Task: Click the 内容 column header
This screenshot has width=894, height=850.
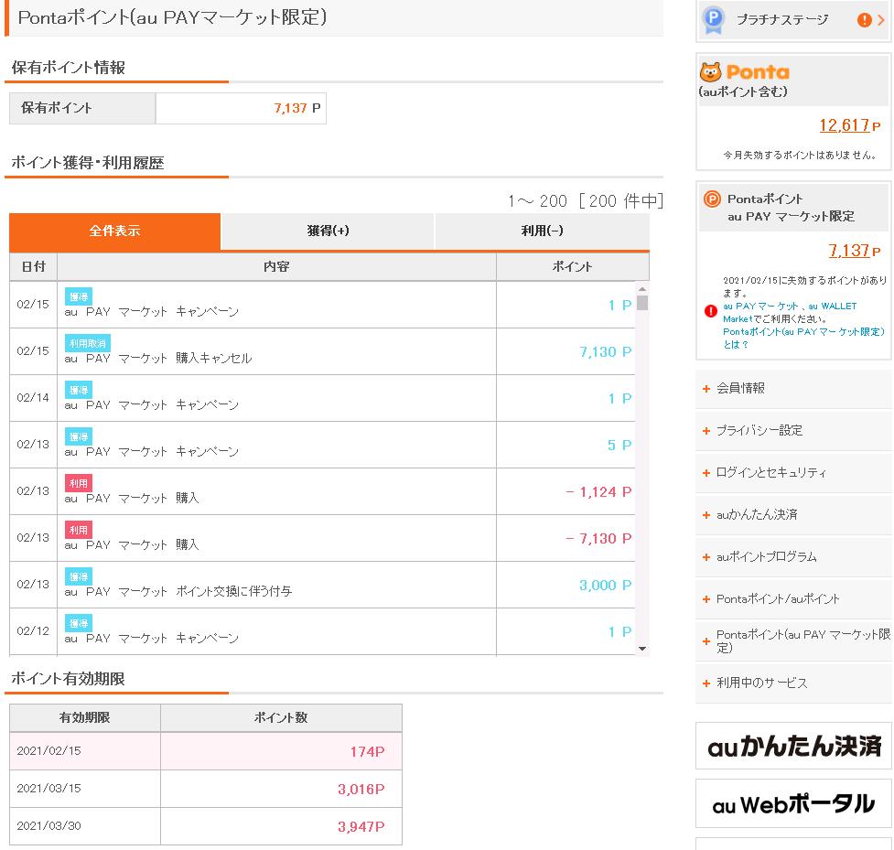Action: click(x=276, y=267)
